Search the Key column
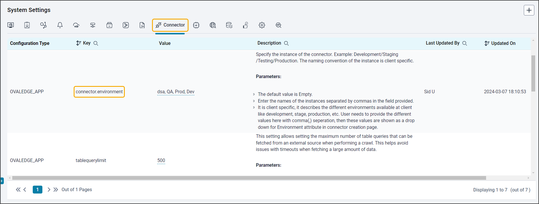539x204 pixels. [96, 43]
